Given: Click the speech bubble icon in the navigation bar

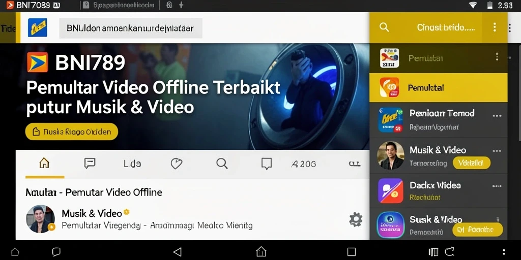Looking at the screenshot, I should click(56, 252).
